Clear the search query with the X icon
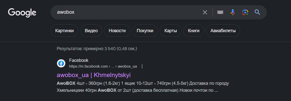291x101 pixels. point(205,12)
